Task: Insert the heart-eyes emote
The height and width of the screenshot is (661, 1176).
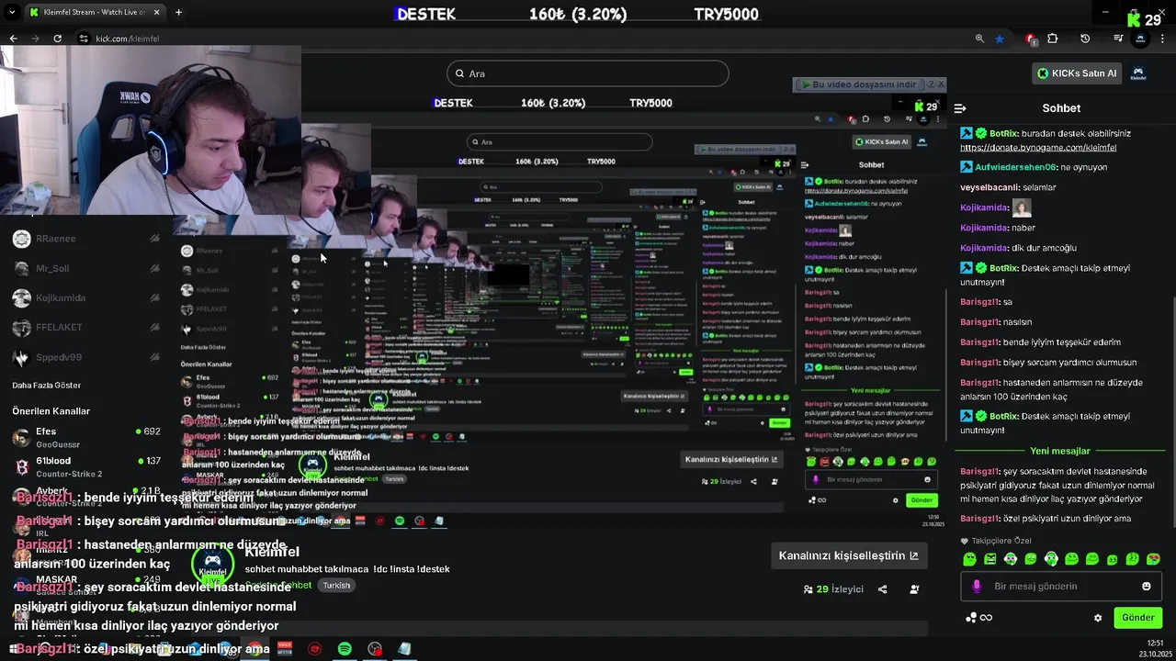Action: 1153,559
